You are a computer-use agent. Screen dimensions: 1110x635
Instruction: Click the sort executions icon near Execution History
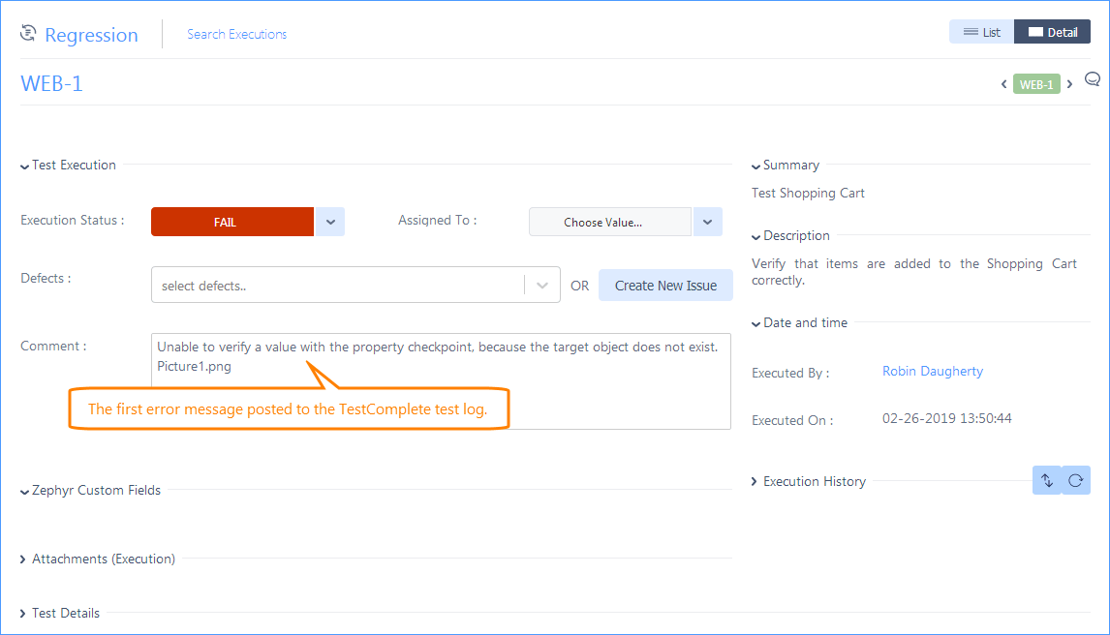1047,480
